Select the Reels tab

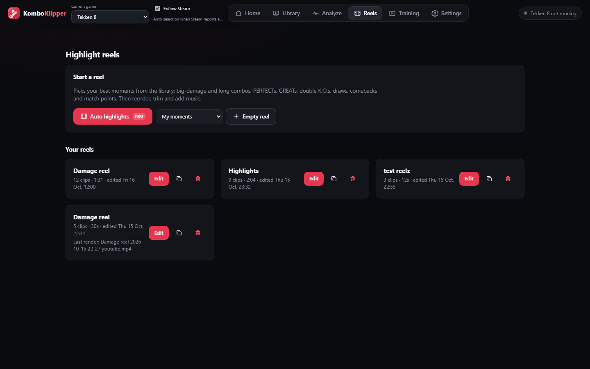[x=365, y=13]
